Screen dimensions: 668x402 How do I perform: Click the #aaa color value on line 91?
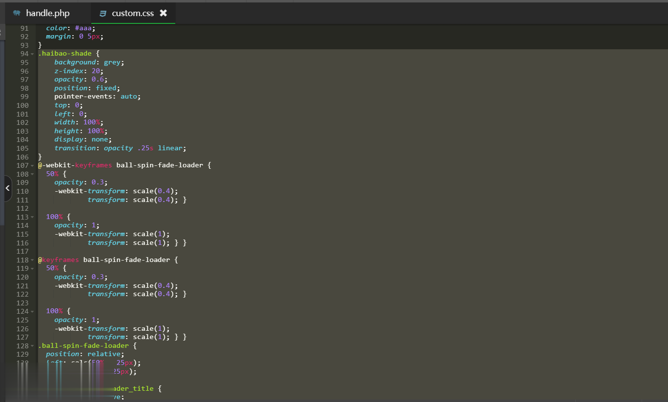84,28
